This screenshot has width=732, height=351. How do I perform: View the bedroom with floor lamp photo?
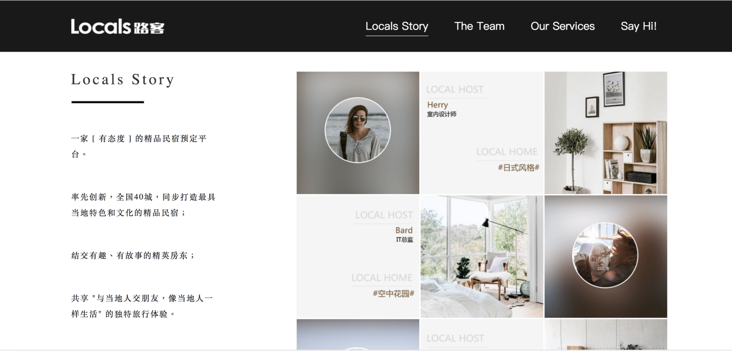click(482, 256)
